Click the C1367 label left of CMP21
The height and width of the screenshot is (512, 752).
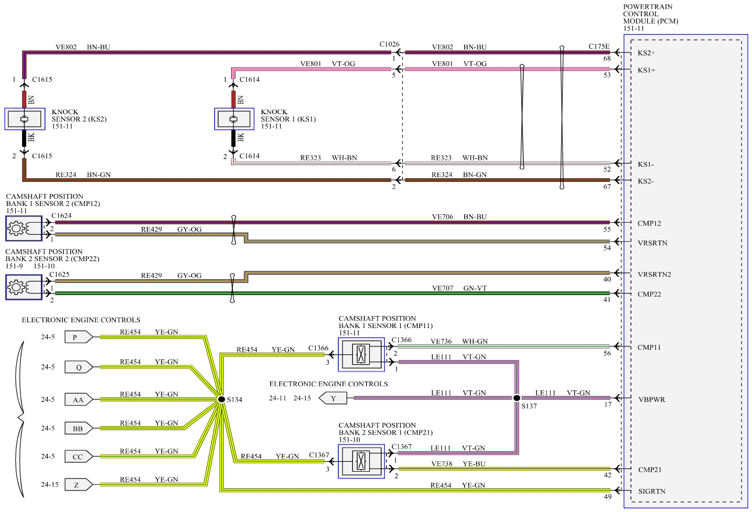[319, 455]
